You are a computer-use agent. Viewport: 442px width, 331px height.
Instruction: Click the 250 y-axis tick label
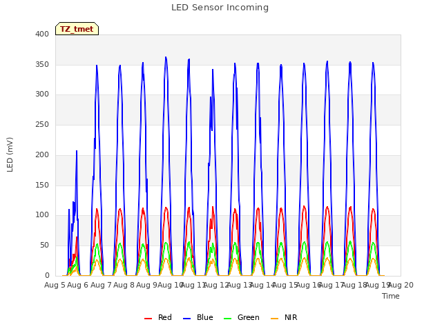click(42, 124)
